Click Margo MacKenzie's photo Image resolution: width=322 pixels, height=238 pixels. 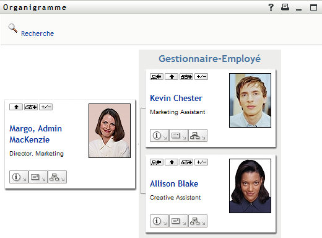tap(110, 131)
